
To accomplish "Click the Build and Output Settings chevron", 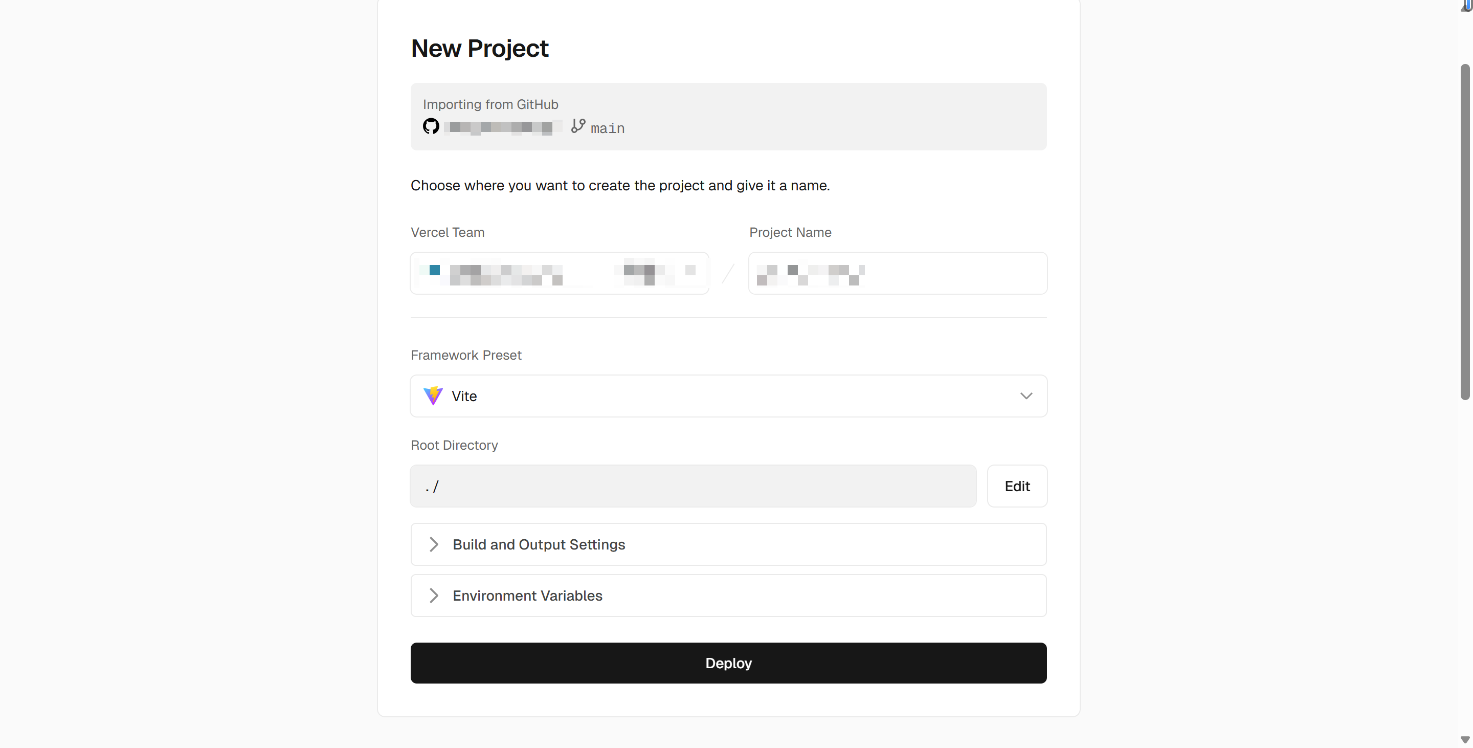I will click(x=434, y=544).
